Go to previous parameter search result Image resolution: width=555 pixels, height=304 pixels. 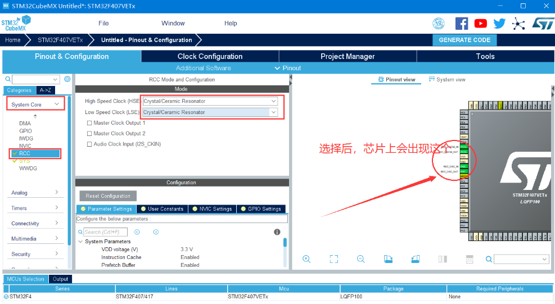pyautogui.click(x=137, y=232)
